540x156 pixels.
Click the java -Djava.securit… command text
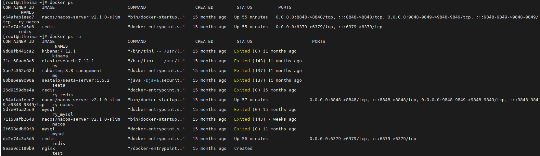click(156, 80)
